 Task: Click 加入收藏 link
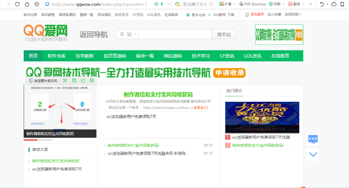pos(274,14)
